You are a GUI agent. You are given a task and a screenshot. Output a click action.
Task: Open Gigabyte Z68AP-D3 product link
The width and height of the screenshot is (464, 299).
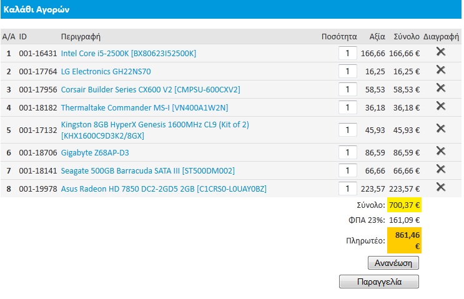click(x=95, y=153)
